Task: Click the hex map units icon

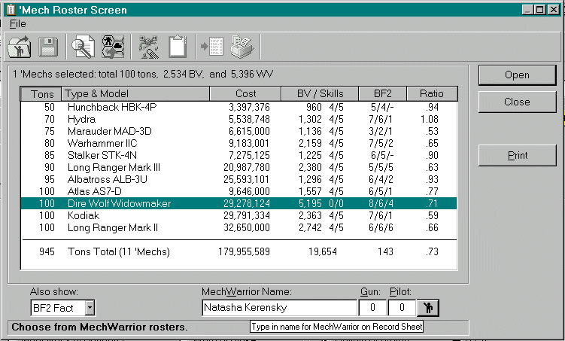Action: coord(113,47)
